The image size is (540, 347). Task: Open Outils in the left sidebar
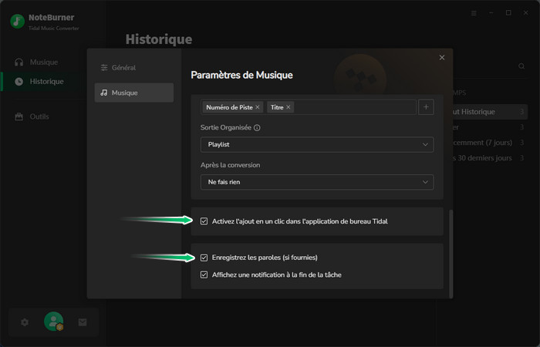[39, 116]
